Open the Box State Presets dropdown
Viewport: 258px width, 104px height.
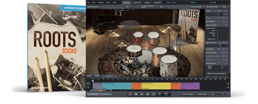[213, 7]
